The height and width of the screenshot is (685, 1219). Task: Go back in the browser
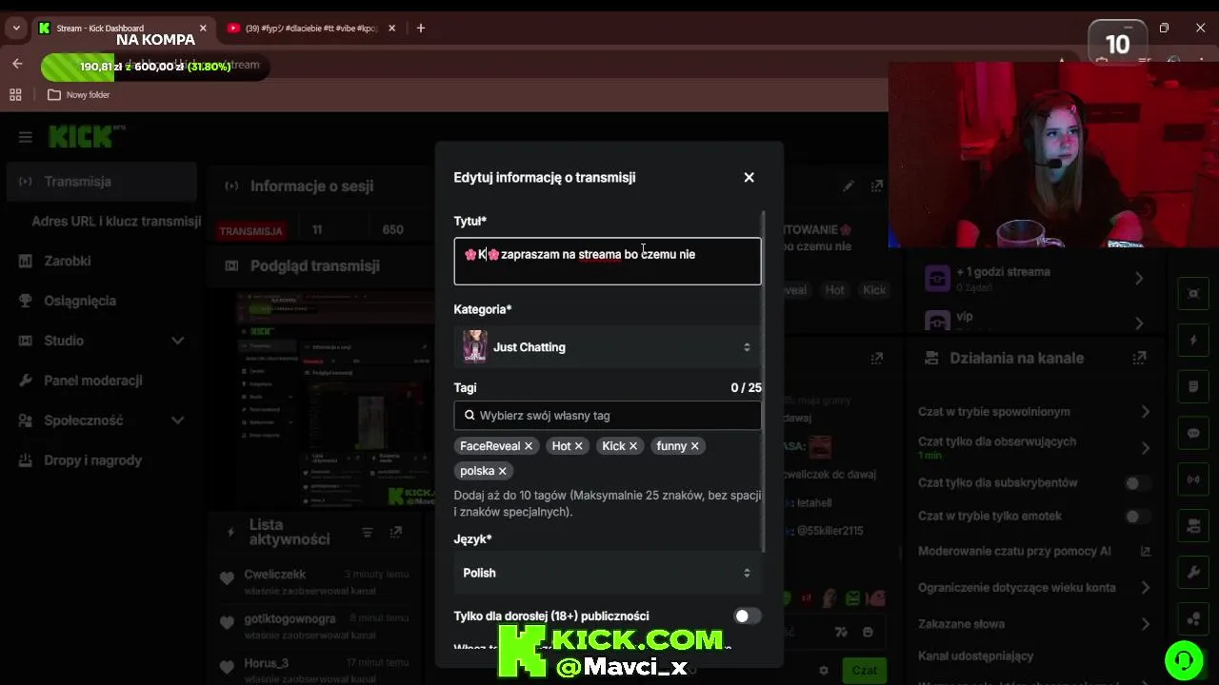(17, 64)
